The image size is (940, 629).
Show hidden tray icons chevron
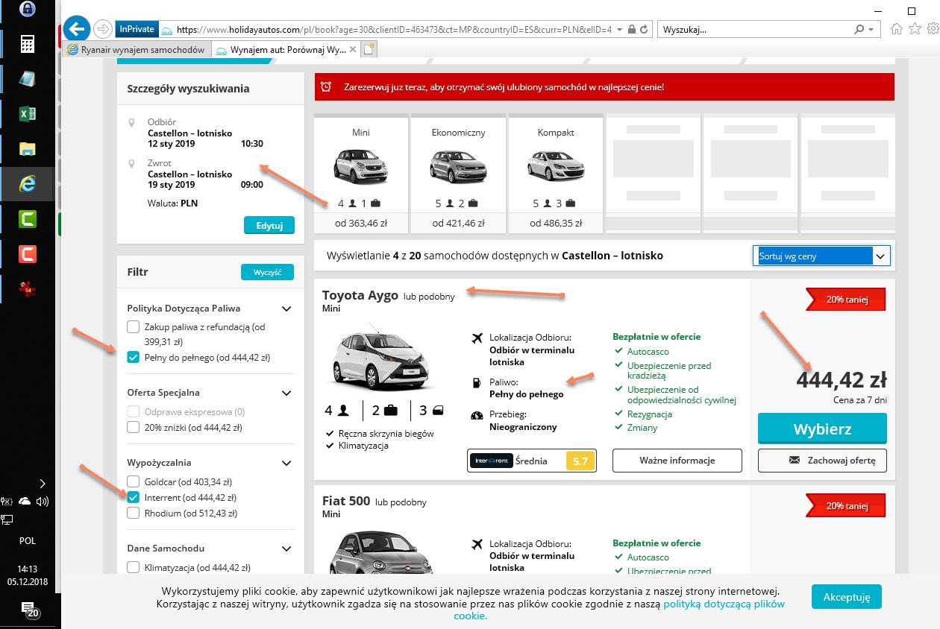tap(42, 483)
